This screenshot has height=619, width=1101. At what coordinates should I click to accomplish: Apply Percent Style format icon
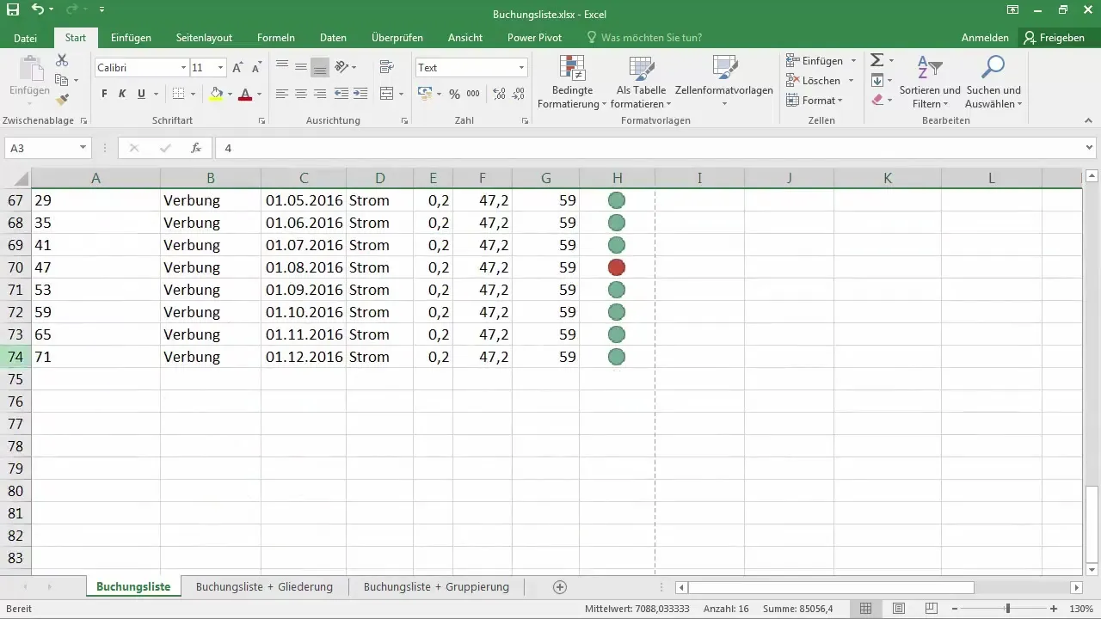pyautogui.click(x=454, y=95)
